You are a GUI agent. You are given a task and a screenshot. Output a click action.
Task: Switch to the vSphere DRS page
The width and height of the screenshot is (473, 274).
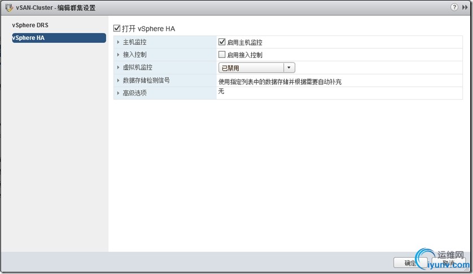30,25
